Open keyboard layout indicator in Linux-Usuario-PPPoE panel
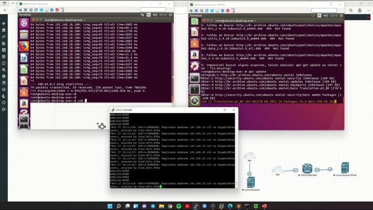The width and height of the screenshot is (373, 210). 319,16
